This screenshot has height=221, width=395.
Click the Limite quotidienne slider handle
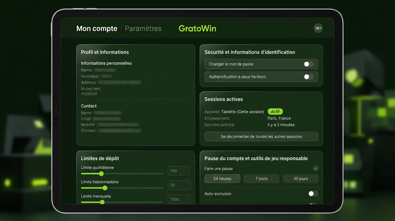[101, 174]
